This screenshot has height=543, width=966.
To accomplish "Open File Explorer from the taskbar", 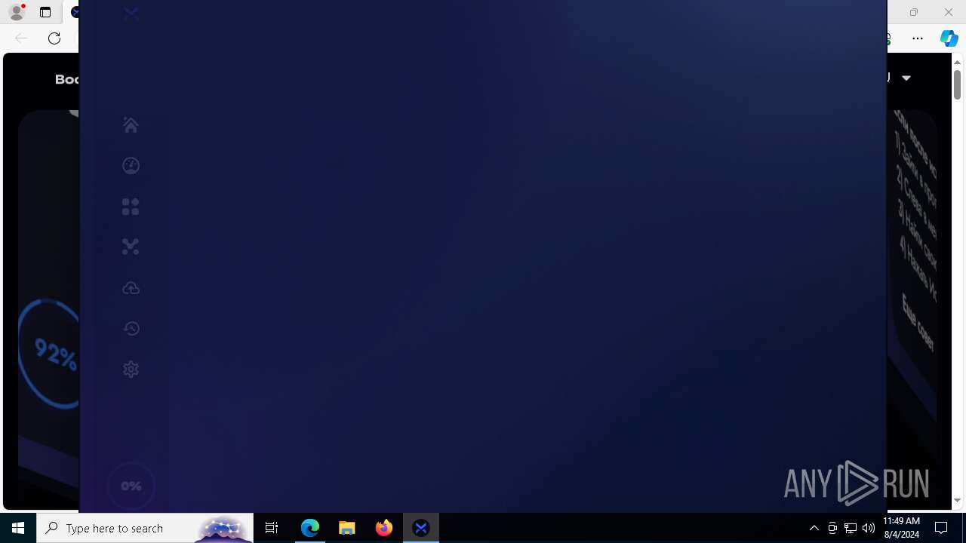I will click(347, 528).
